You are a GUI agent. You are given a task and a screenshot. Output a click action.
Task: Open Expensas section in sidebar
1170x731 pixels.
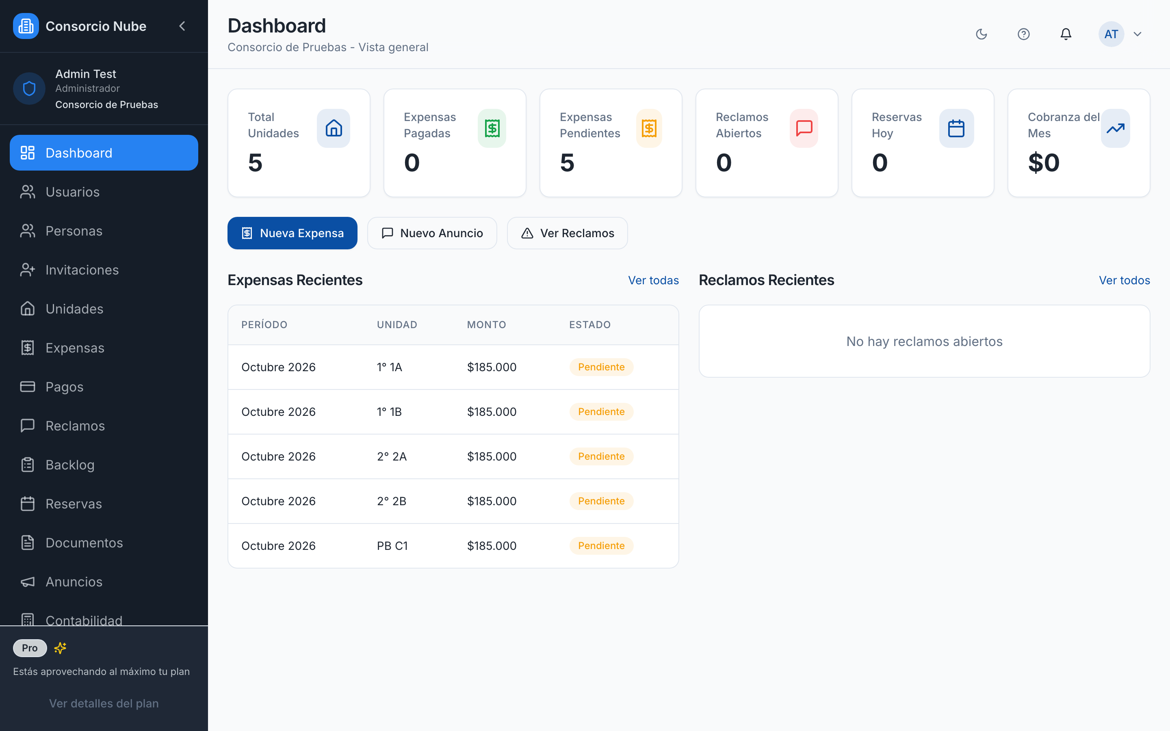coord(104,348)
